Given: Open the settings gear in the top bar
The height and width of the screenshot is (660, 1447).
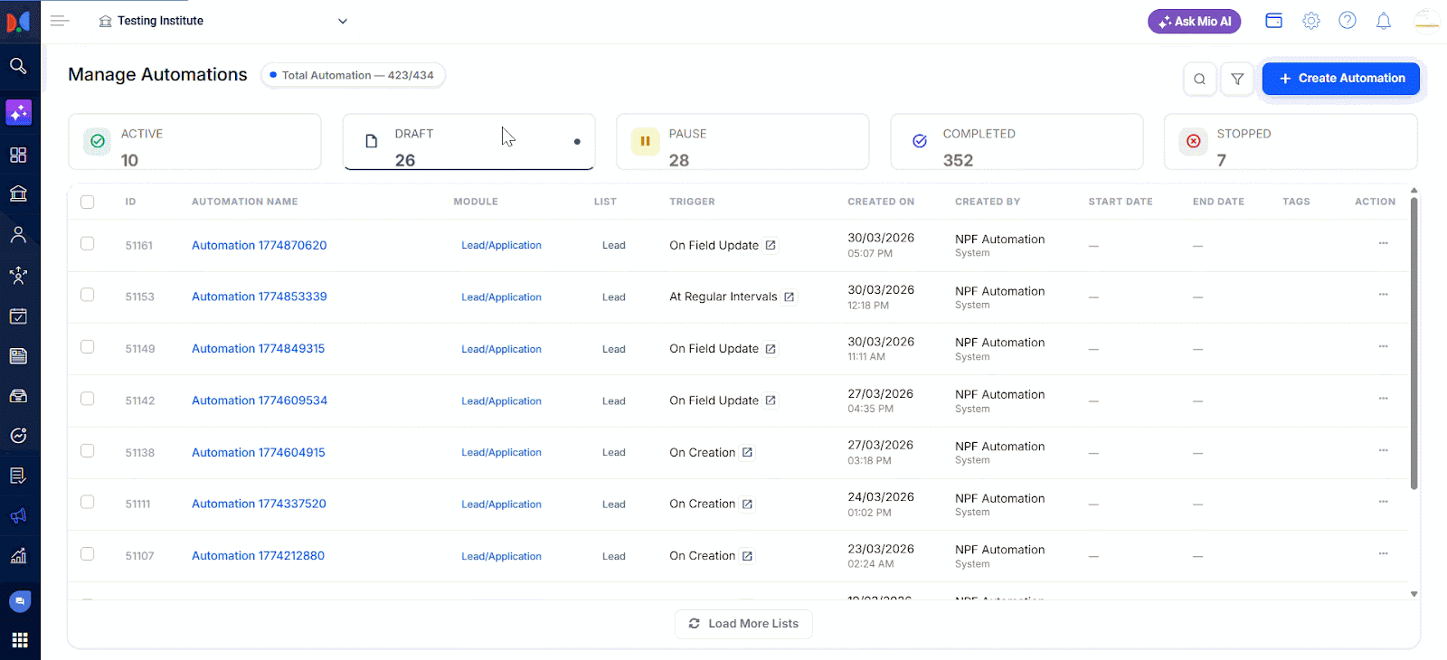Looking at the screenshot, I should pos(1310,21).
